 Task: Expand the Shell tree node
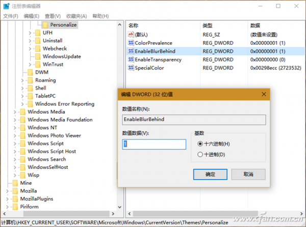coord(22,89)
